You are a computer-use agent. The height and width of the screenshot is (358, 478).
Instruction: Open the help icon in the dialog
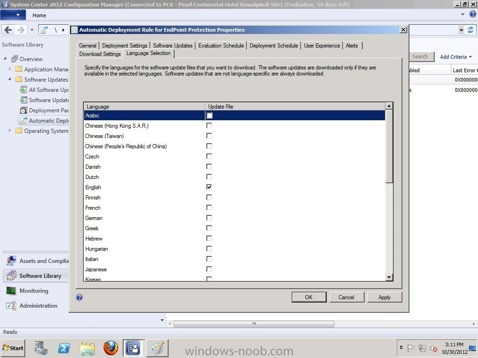pyautogui.click(x=79, y=297)
